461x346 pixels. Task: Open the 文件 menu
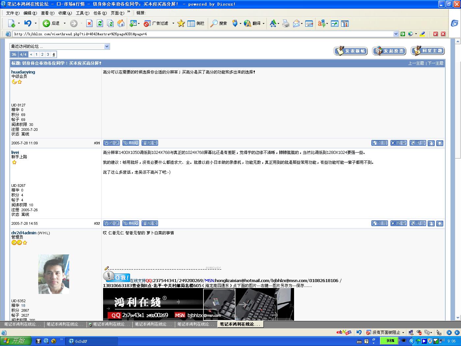pos(13,13)
